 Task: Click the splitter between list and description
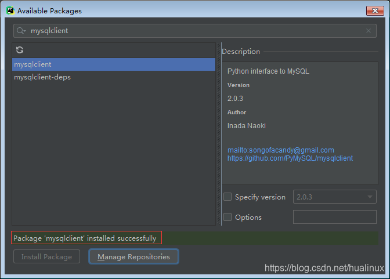pos(219,134)
